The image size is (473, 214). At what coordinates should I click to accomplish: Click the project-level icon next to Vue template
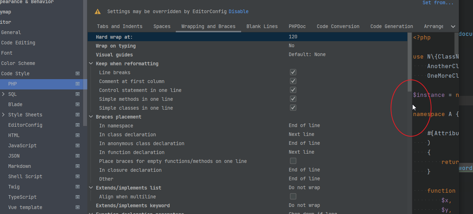point(77,207)
